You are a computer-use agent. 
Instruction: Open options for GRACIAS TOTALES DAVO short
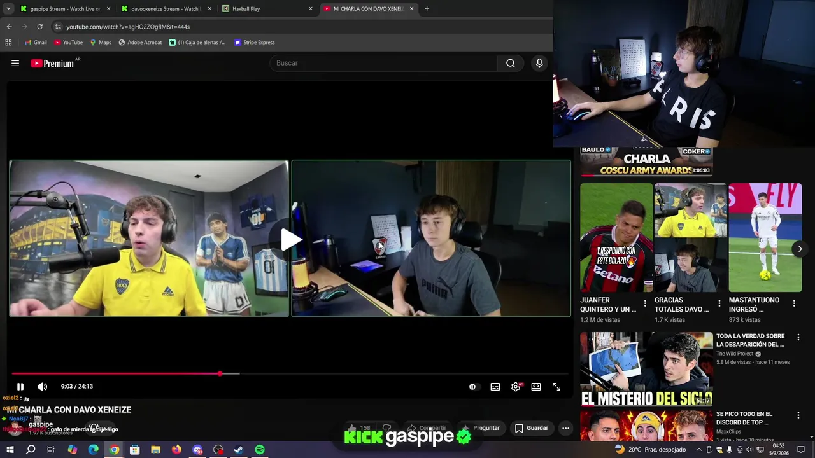tap(719, 304)
